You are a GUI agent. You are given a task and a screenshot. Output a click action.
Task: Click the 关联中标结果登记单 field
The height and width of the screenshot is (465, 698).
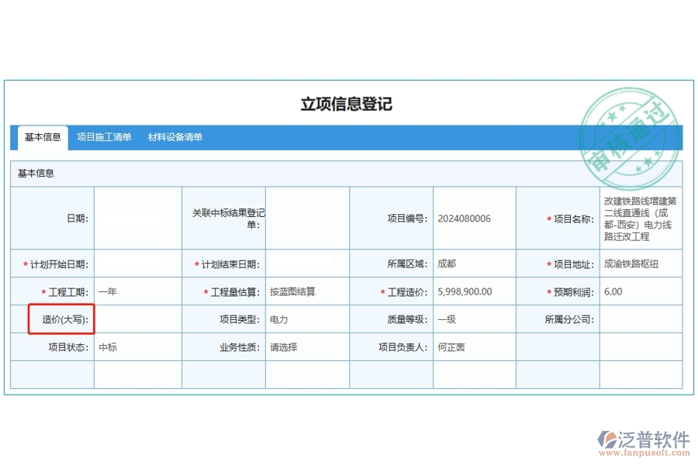(x=306, y=219)
